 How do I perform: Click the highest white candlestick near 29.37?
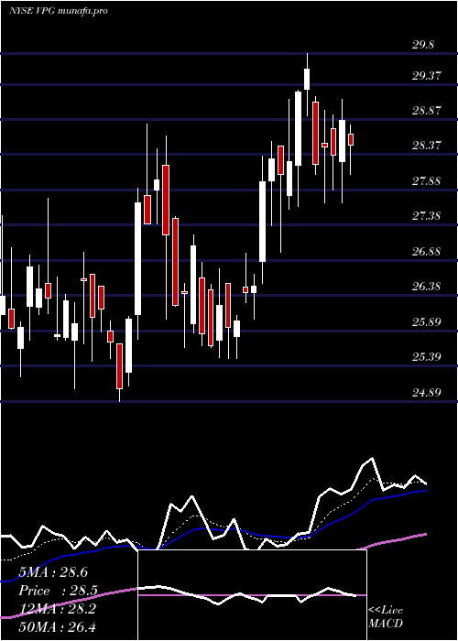pyautogui.click(x=307, y=79)
